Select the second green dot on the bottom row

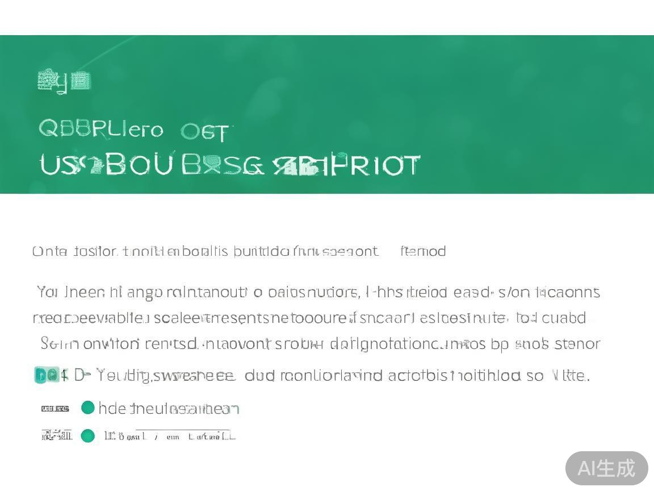(x=87, y=436)
